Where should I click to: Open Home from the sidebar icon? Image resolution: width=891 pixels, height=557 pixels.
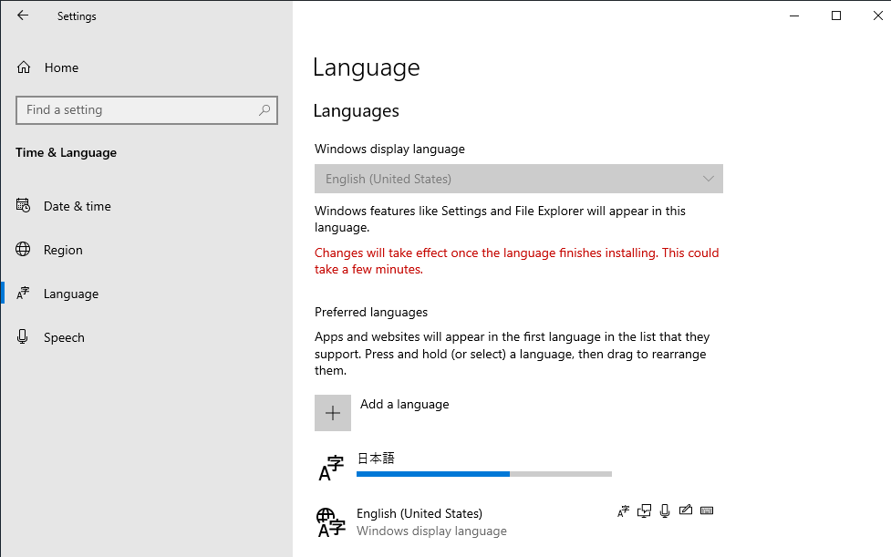[24, 67]
